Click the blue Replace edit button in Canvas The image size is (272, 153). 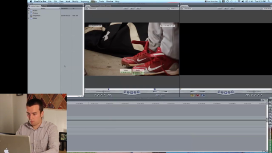pyautogui.click(x=203, y=95)
